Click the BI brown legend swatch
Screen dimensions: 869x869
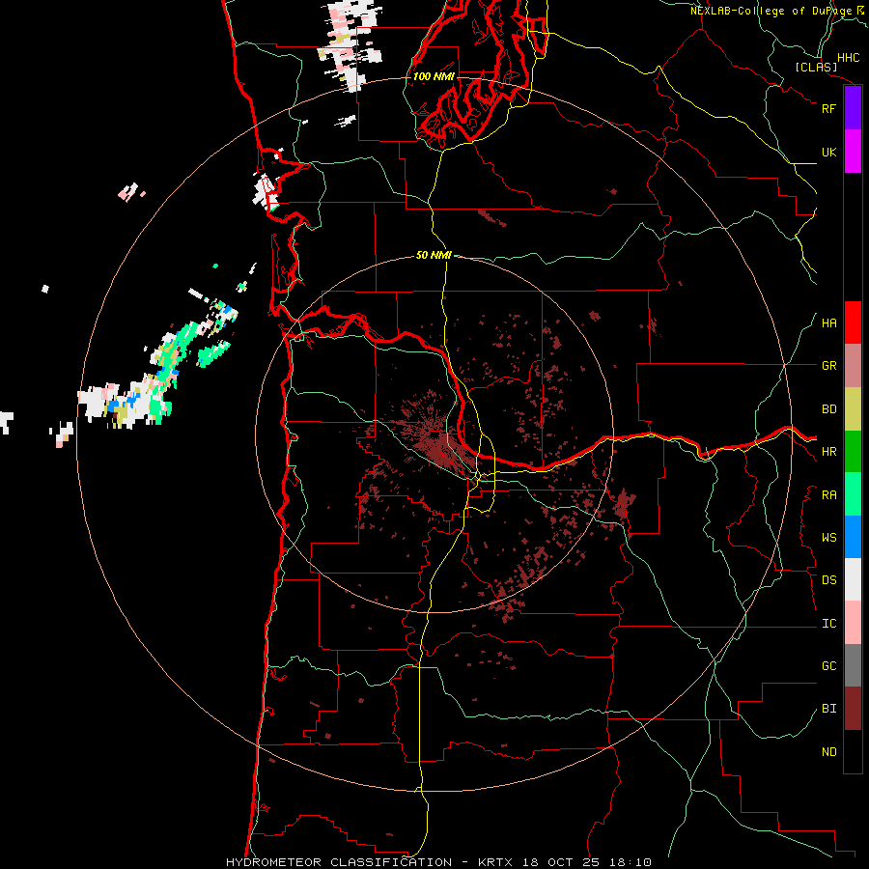coord(853,709)
